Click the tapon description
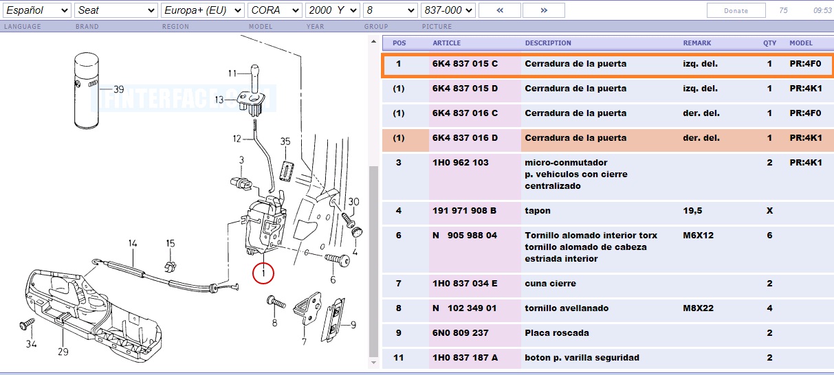This screenshot has width=834, height=375. 538,211
